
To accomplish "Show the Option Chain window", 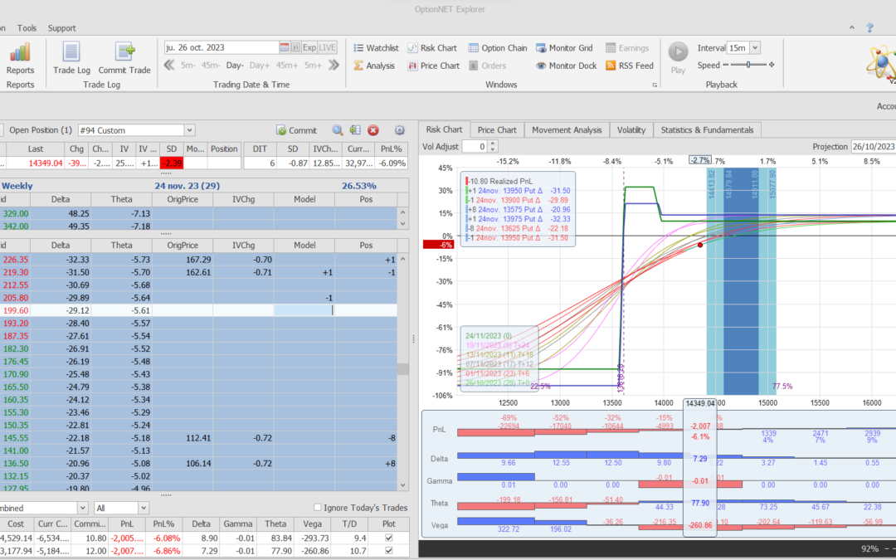I will tap(498, 48).
